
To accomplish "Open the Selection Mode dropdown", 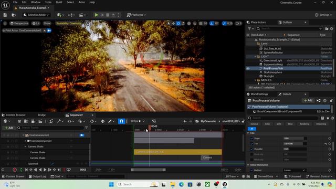I will coord(36,15).
